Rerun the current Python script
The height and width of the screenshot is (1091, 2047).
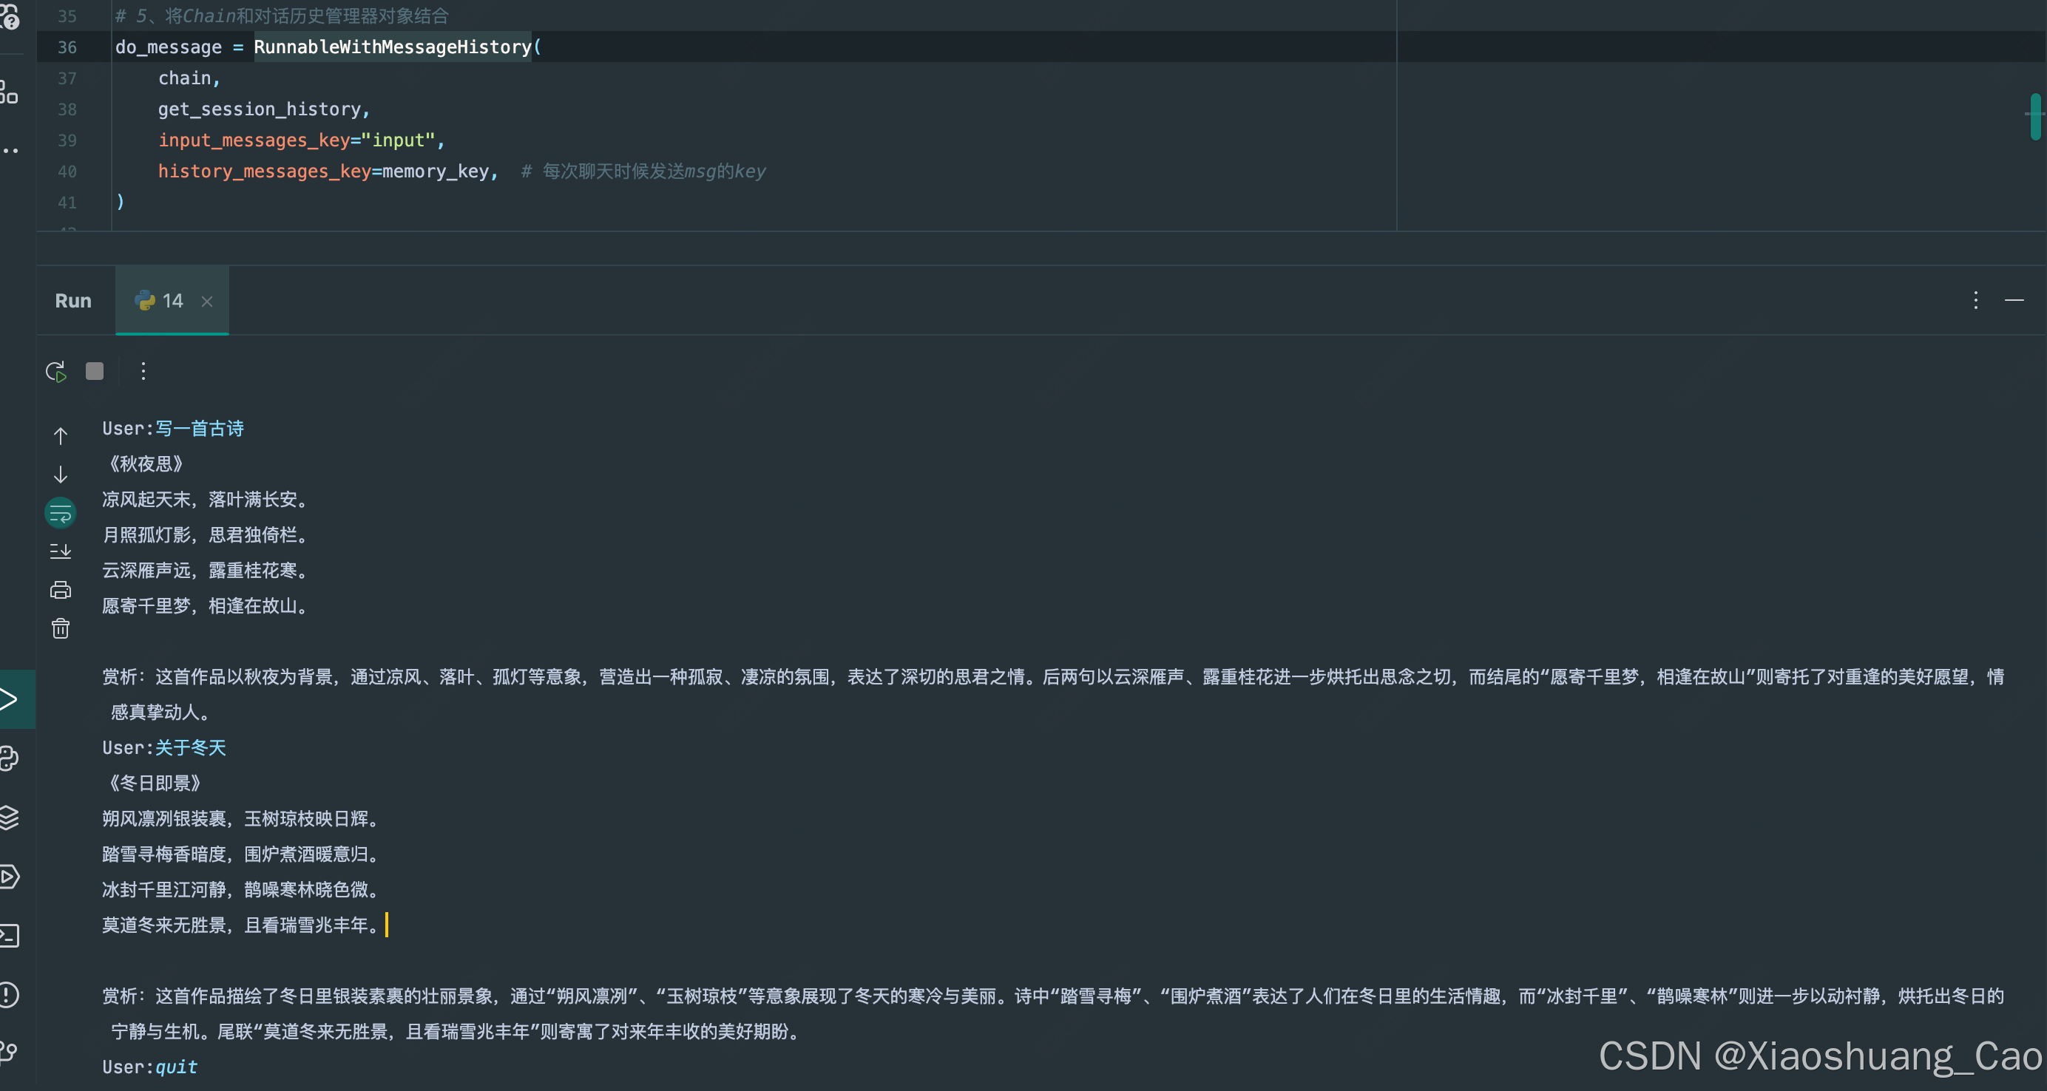[55, 371]
